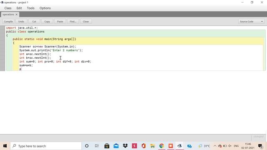Focus the 'Type here to search' box
Viewport: 267px width, 150px height.
(46, 146)
